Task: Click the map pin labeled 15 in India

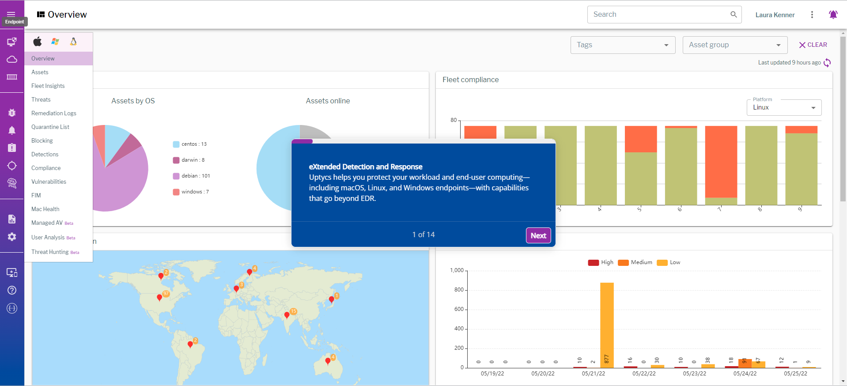Action: click(287, 315)
